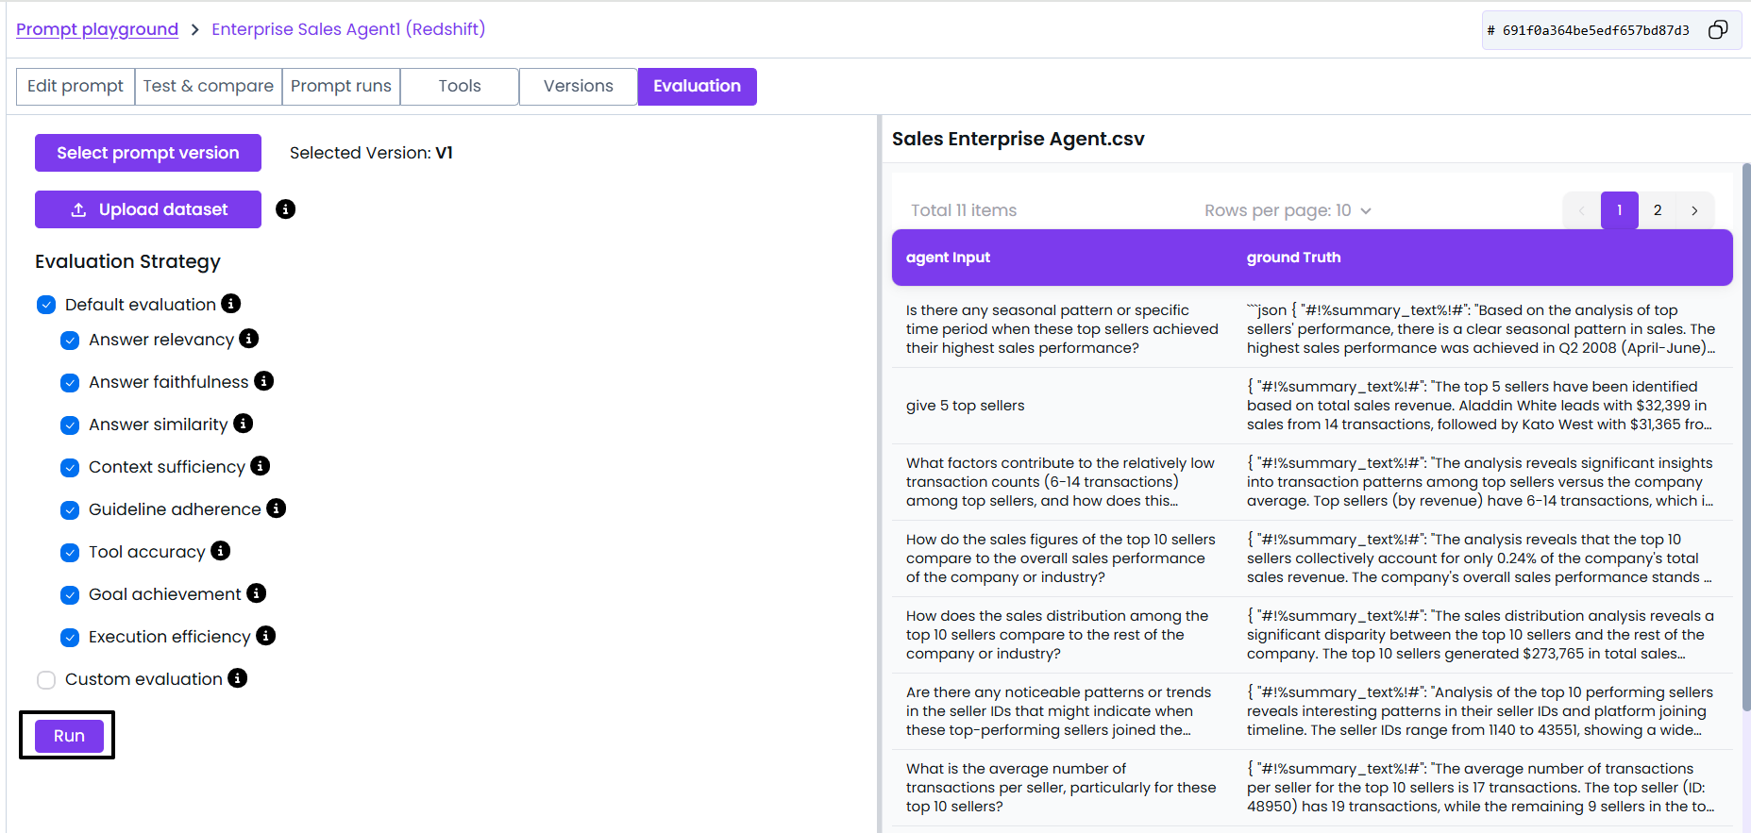This screenshot has width=1751, height=833.
Task: Open the Test & compare tab
Action: [x=208, y=86]
